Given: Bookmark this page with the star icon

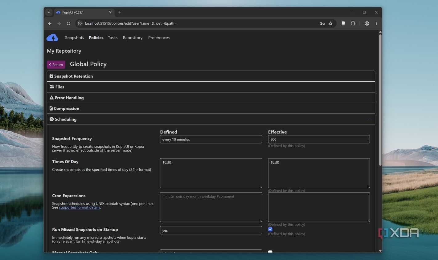Looking at the screenshot, I should point(330,23).
